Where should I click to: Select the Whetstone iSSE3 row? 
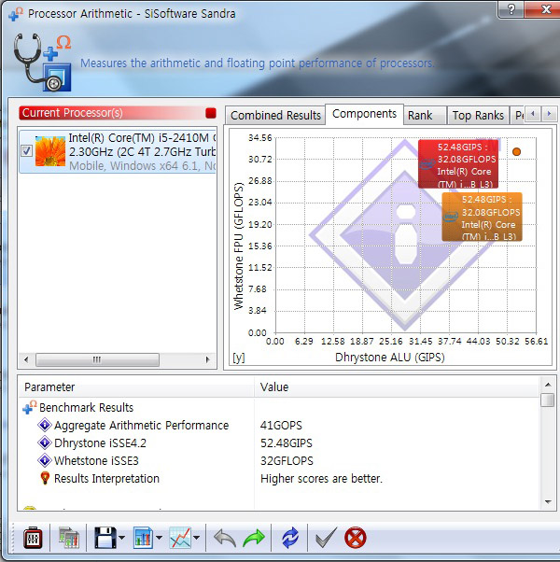click(x=279, y=460)
